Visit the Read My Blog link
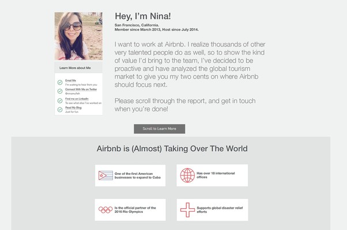This screenshot has width=347, height=230. coord(73,108)
